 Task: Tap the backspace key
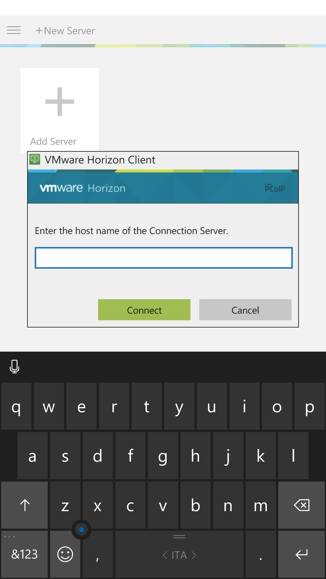click(302, 505)
